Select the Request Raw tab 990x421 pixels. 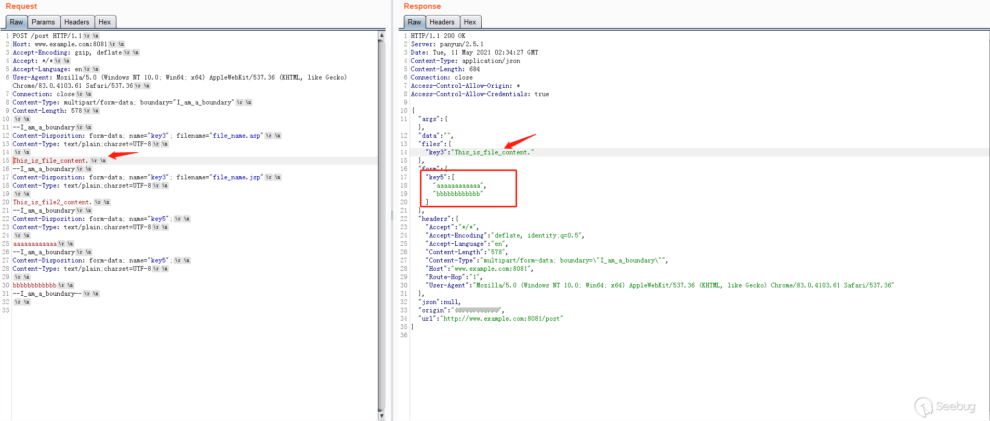coord(16,22)
